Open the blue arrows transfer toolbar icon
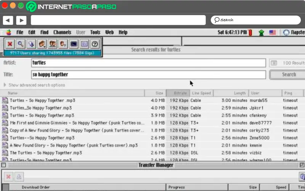This screenshot has height=191, width=305. tap(31, 44)
